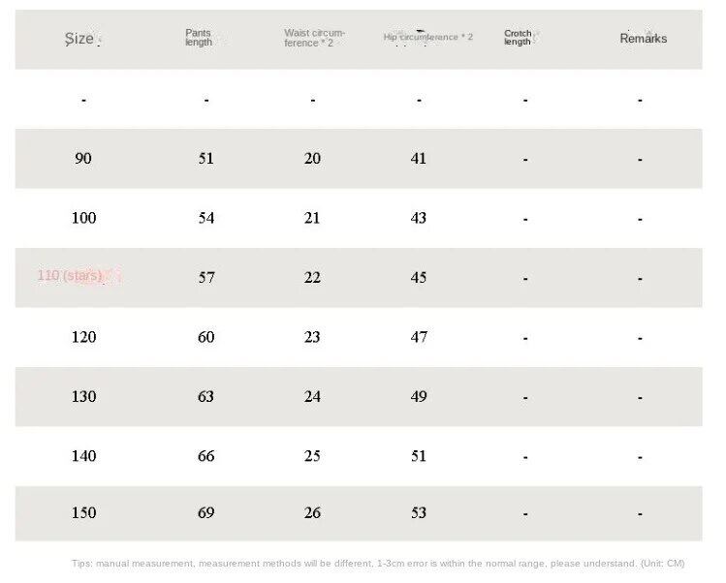Click the Remarks column header

point(643,39)
